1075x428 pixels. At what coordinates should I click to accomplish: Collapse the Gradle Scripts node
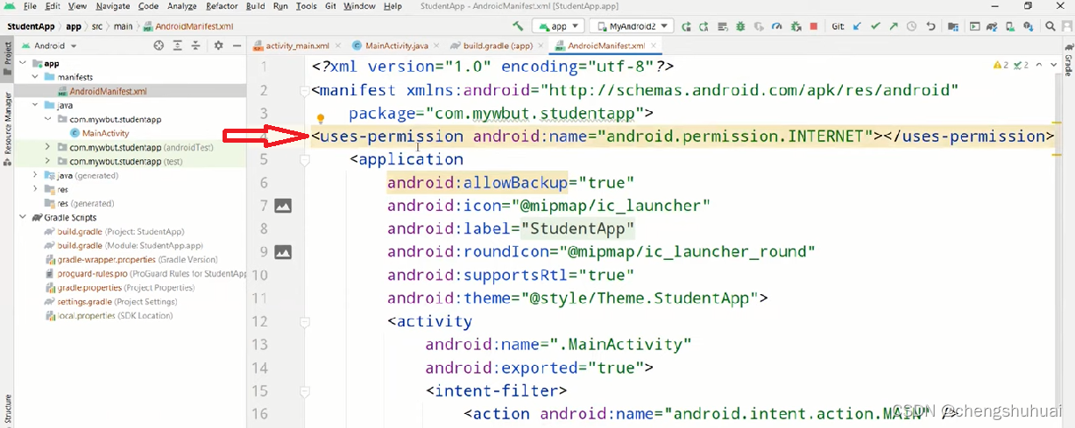coord(23,217)
